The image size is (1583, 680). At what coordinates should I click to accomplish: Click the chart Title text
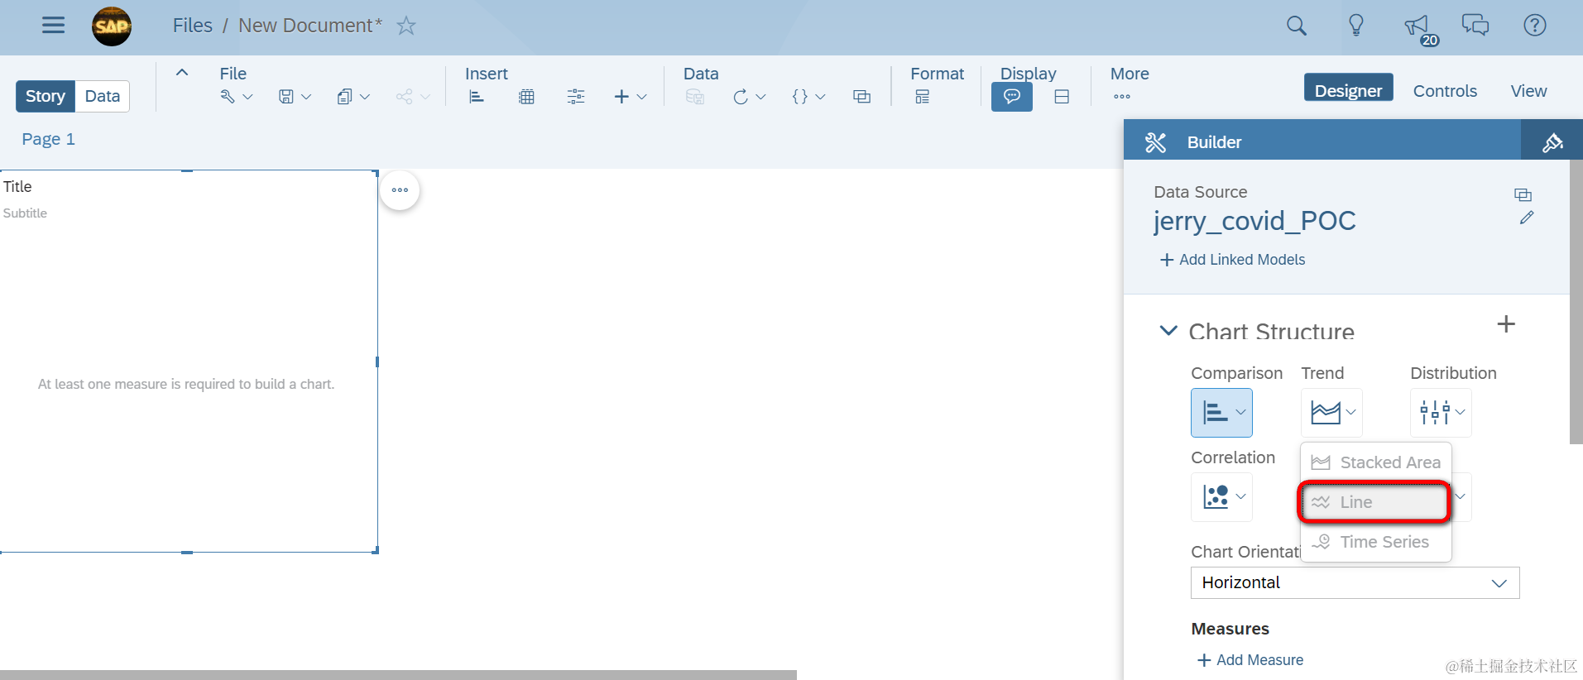[17, 187]
